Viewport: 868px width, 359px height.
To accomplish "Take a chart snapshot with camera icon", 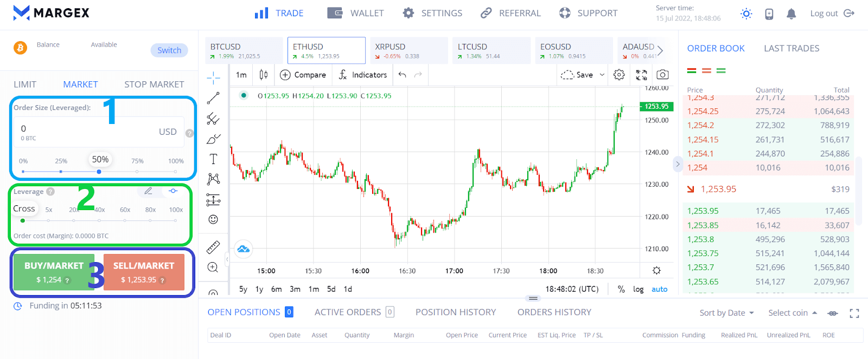I will click(662, 75).
